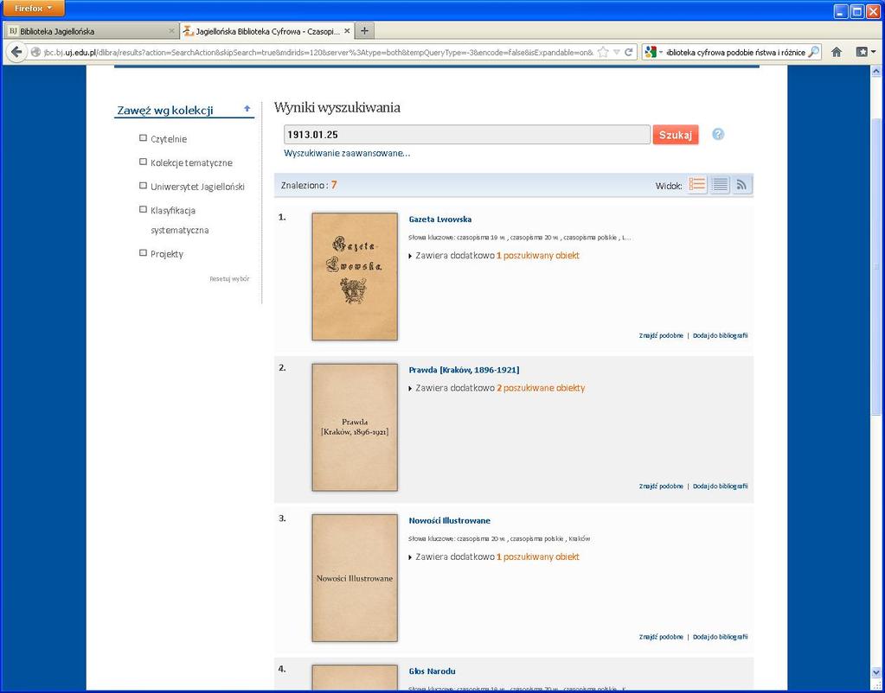The image size is (885, 693).
Task: Open the Prawda cover thumbnail
Action: click(x=355, y=427)
